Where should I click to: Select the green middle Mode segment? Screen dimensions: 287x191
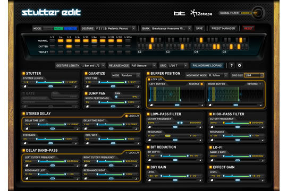tap(58, 29)
